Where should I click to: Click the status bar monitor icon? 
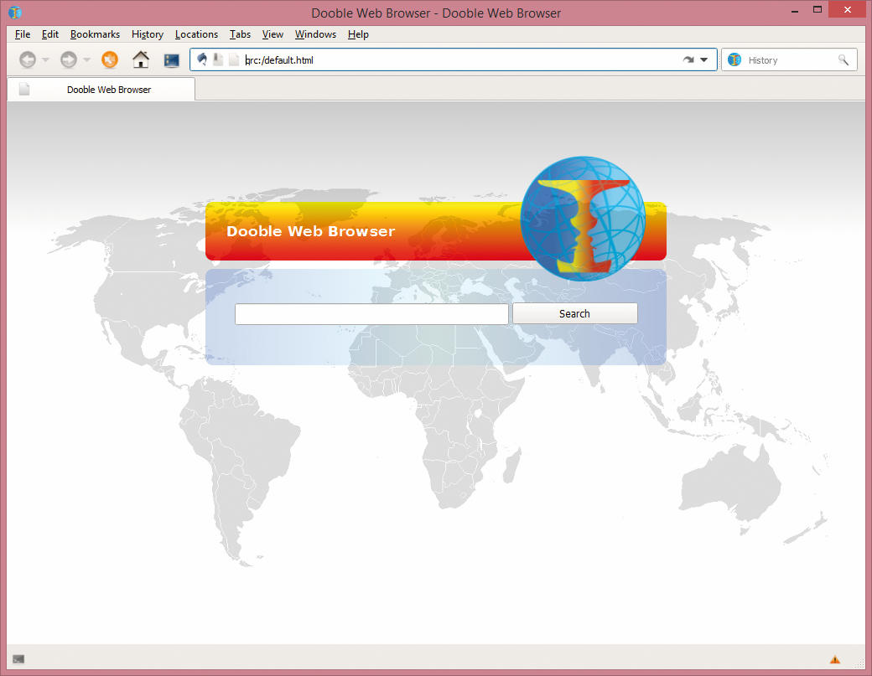pyautogui.click(x=18, y=659)
